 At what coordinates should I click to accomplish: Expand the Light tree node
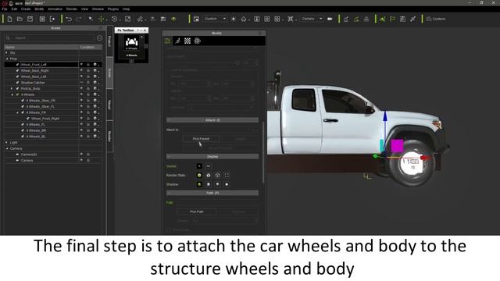coord(7,142)
